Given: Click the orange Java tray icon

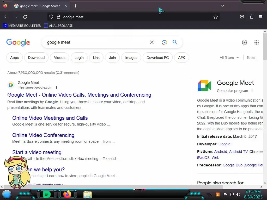Looking at the screenshot, I should click(218, 194).
